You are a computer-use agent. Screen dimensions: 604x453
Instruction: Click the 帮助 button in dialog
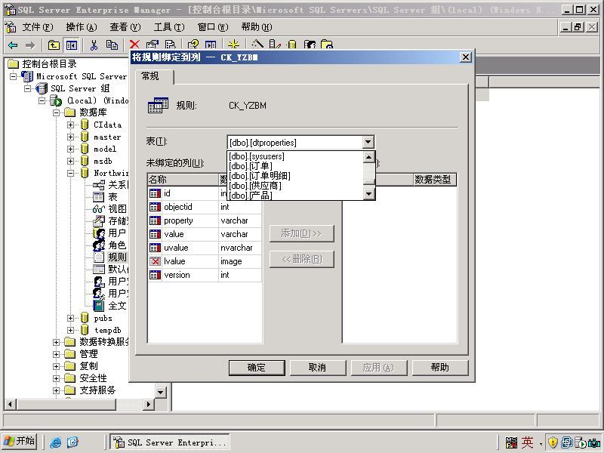coord(440,368)
